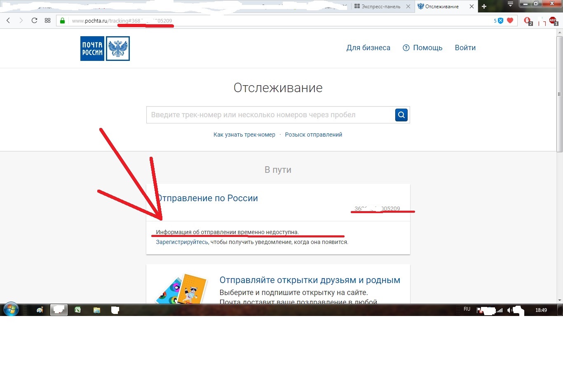Click the Почта России logo
Viewport: 563px width, 388px height.
[105, 49]
